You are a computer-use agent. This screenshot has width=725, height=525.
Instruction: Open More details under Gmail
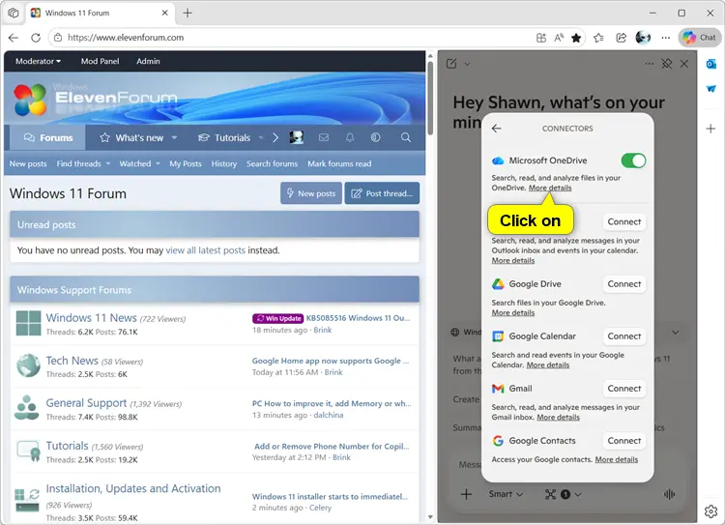(x=558, y=418)
